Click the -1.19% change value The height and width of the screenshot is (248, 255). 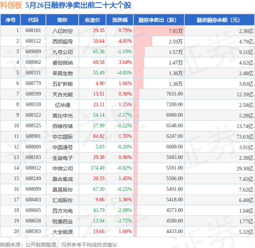coord(125,52)
